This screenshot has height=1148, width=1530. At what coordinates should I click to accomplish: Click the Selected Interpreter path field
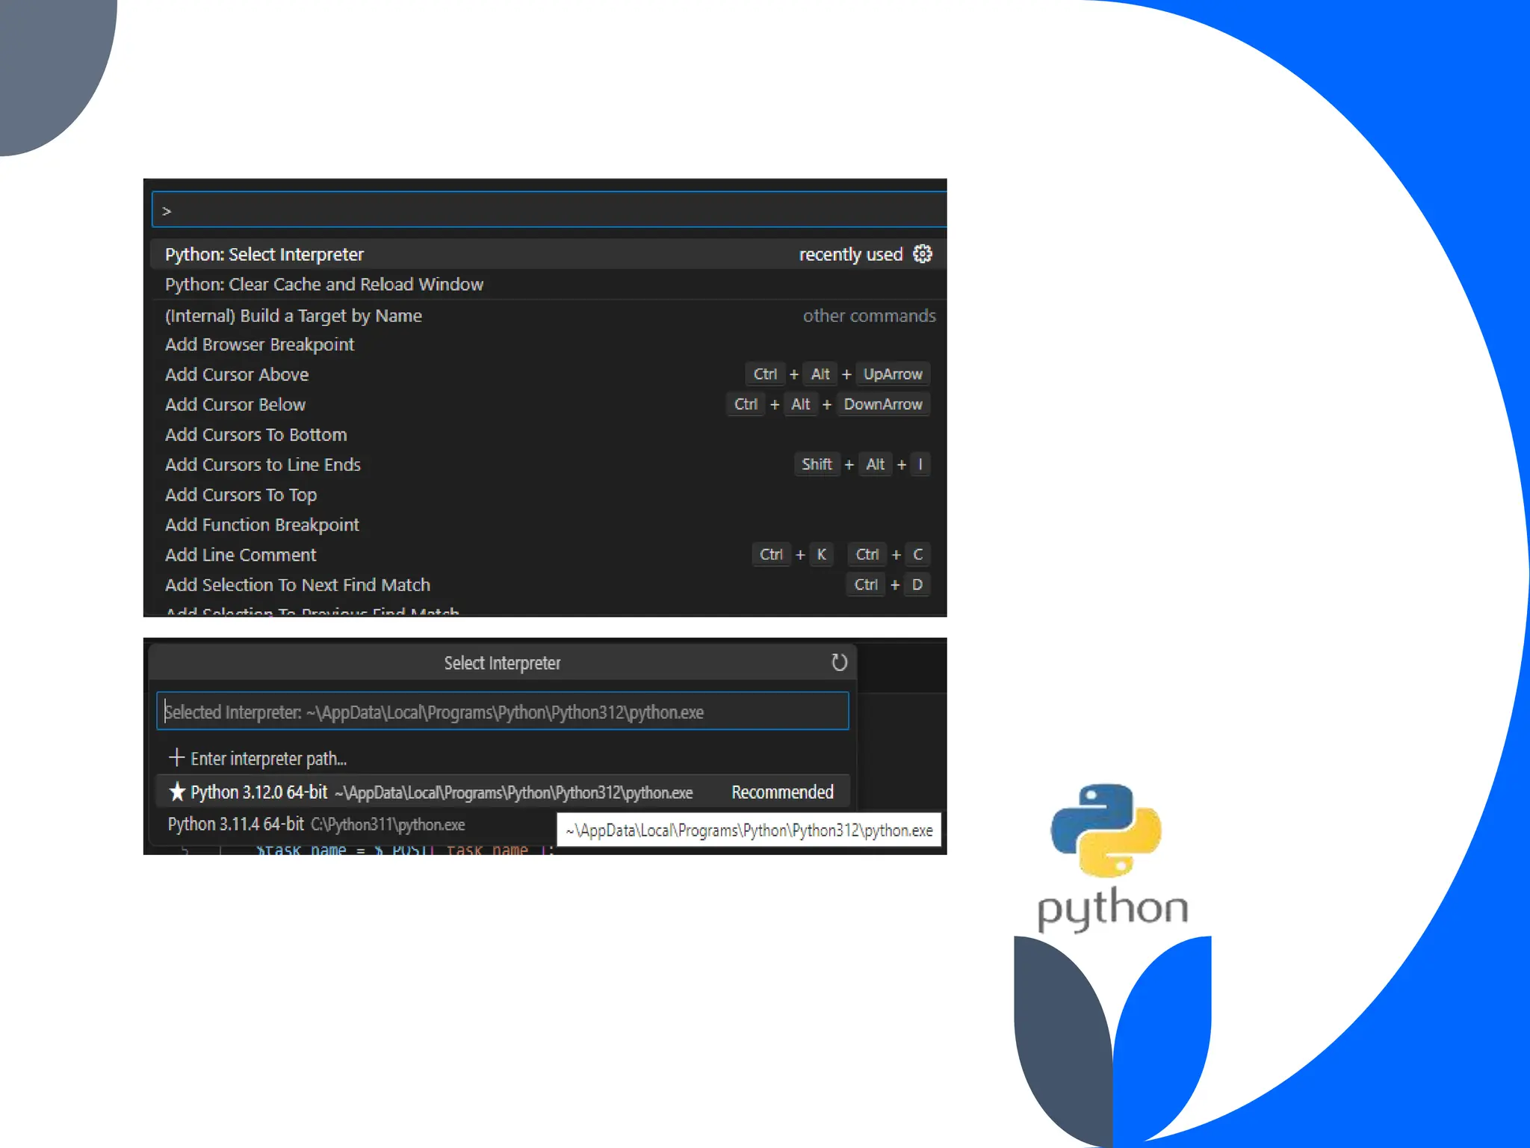(x=502, y=712)
